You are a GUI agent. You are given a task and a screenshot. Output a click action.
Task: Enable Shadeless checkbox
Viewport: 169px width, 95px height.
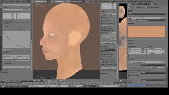click(x=102, y=52)
